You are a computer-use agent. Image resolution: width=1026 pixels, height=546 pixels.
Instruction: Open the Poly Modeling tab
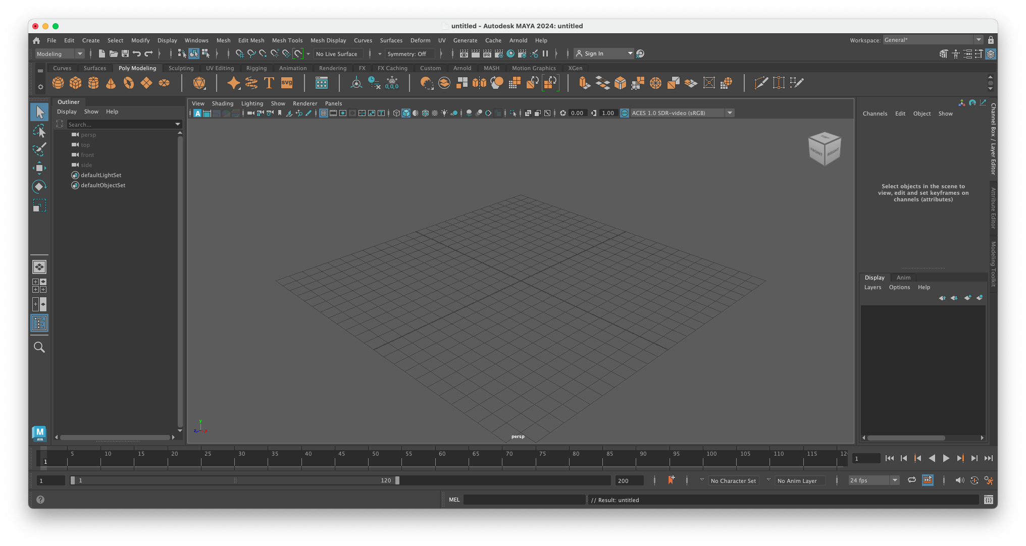pos(136,68)
